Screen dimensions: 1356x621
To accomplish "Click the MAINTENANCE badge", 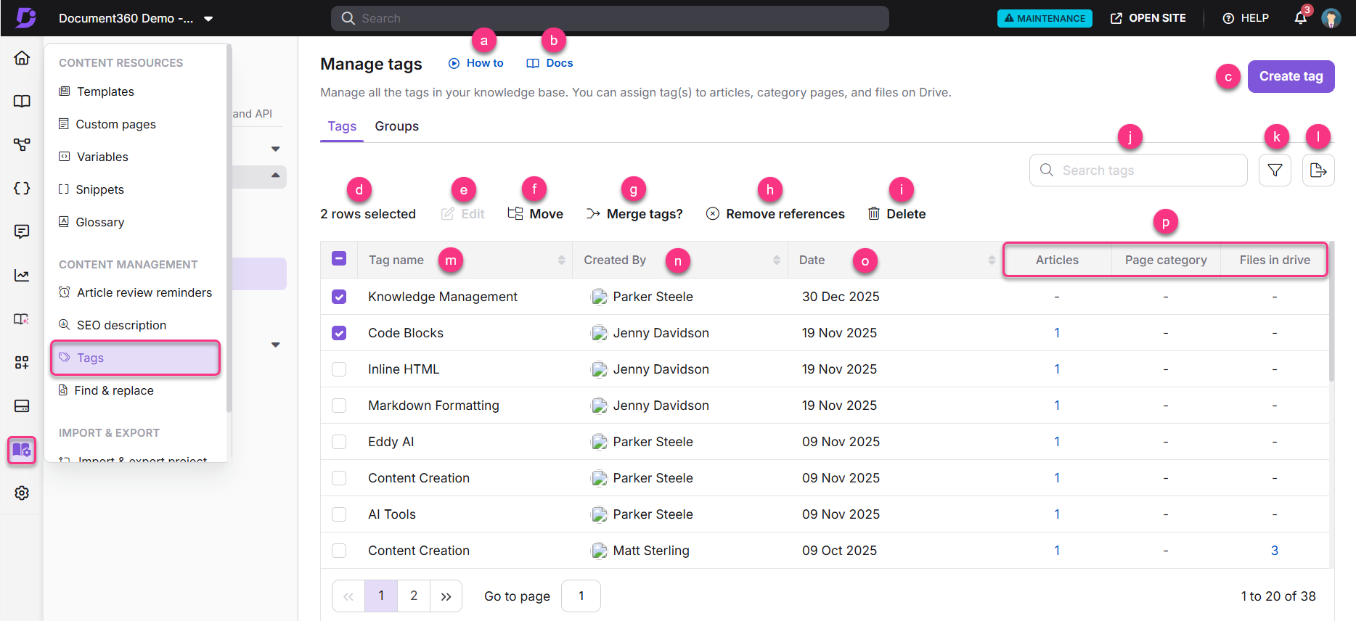I will pos(1045,18).
